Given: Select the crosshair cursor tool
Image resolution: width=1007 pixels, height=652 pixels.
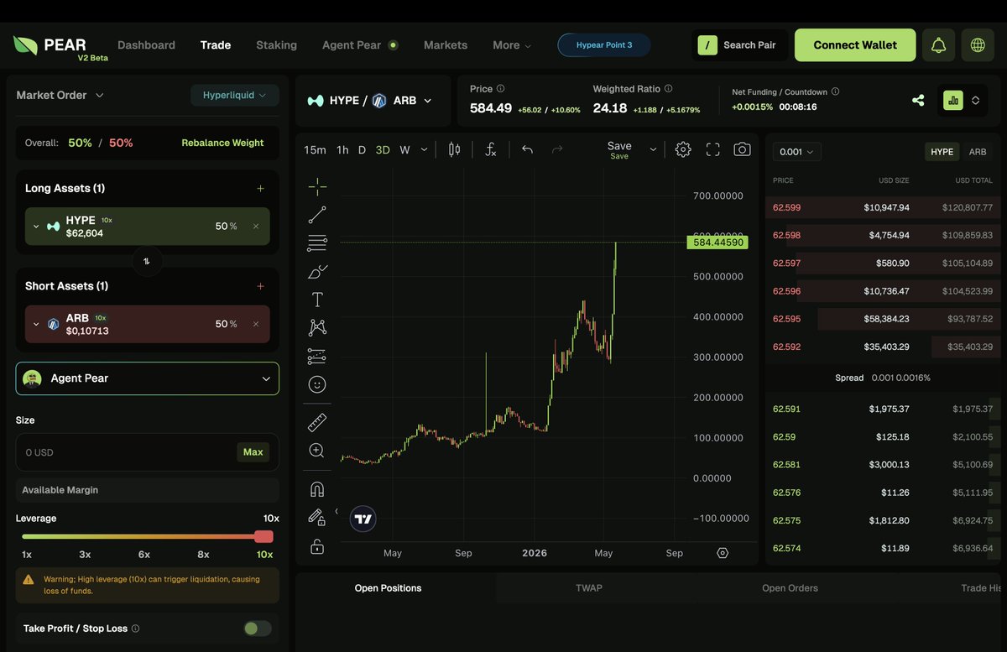Looking at the screenshot, I should click(317, 185).
